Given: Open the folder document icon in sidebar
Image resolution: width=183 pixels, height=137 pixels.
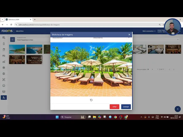Looking at the screenshot, I should click(4, 50).
